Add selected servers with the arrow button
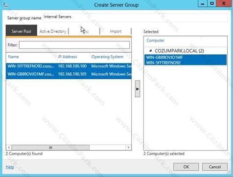Viewport: 233px width, 177px height. [x=138, y=89]
